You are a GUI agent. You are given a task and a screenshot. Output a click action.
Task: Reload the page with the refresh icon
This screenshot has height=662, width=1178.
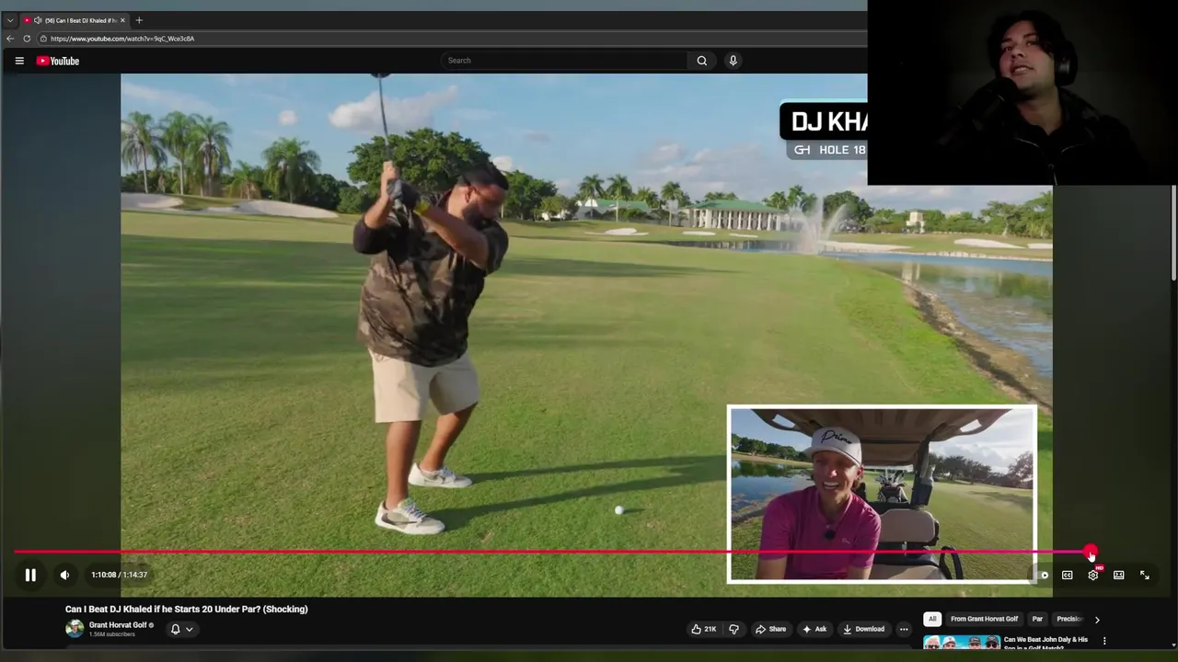pyautogui.click(x=27, y=39)
